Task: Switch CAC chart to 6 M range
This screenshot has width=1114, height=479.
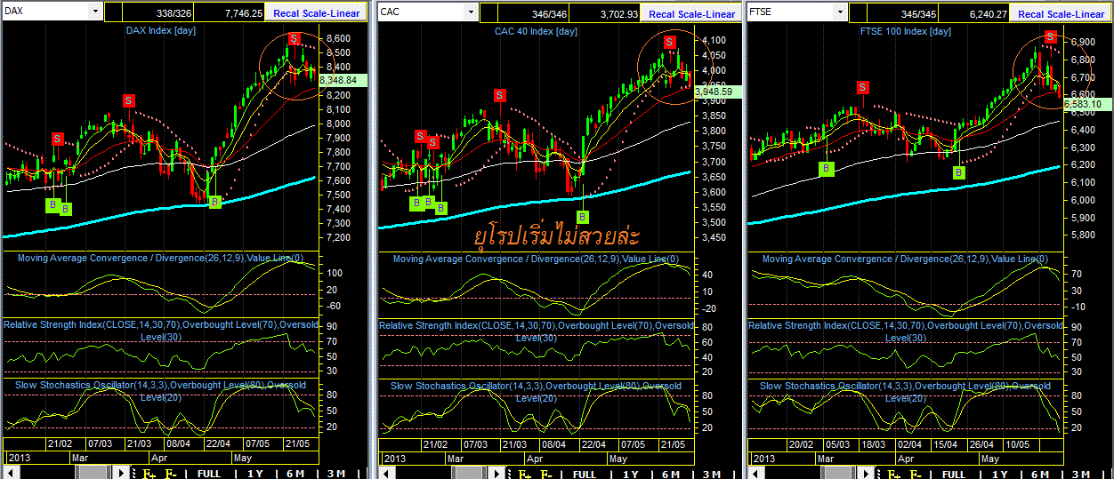Action: coord(671,474)
